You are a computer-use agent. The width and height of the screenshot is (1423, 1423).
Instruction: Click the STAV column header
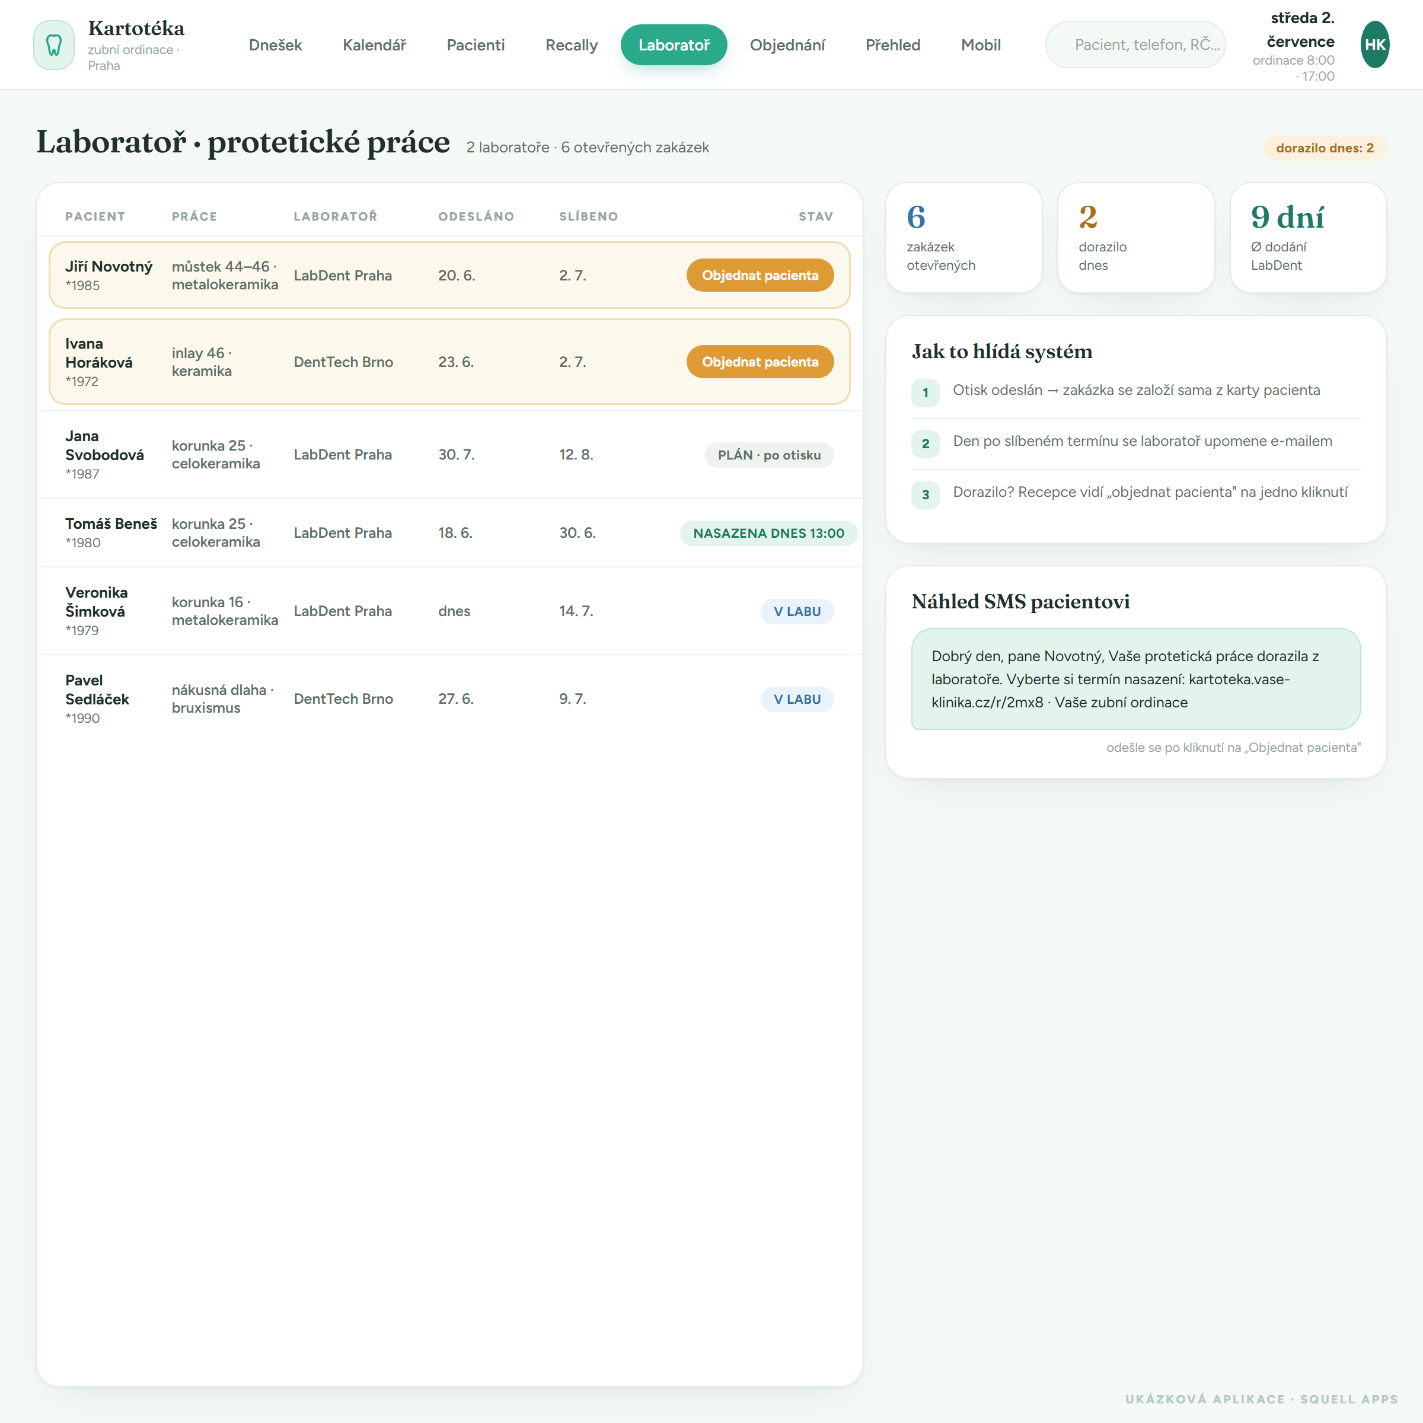[815, 216]
